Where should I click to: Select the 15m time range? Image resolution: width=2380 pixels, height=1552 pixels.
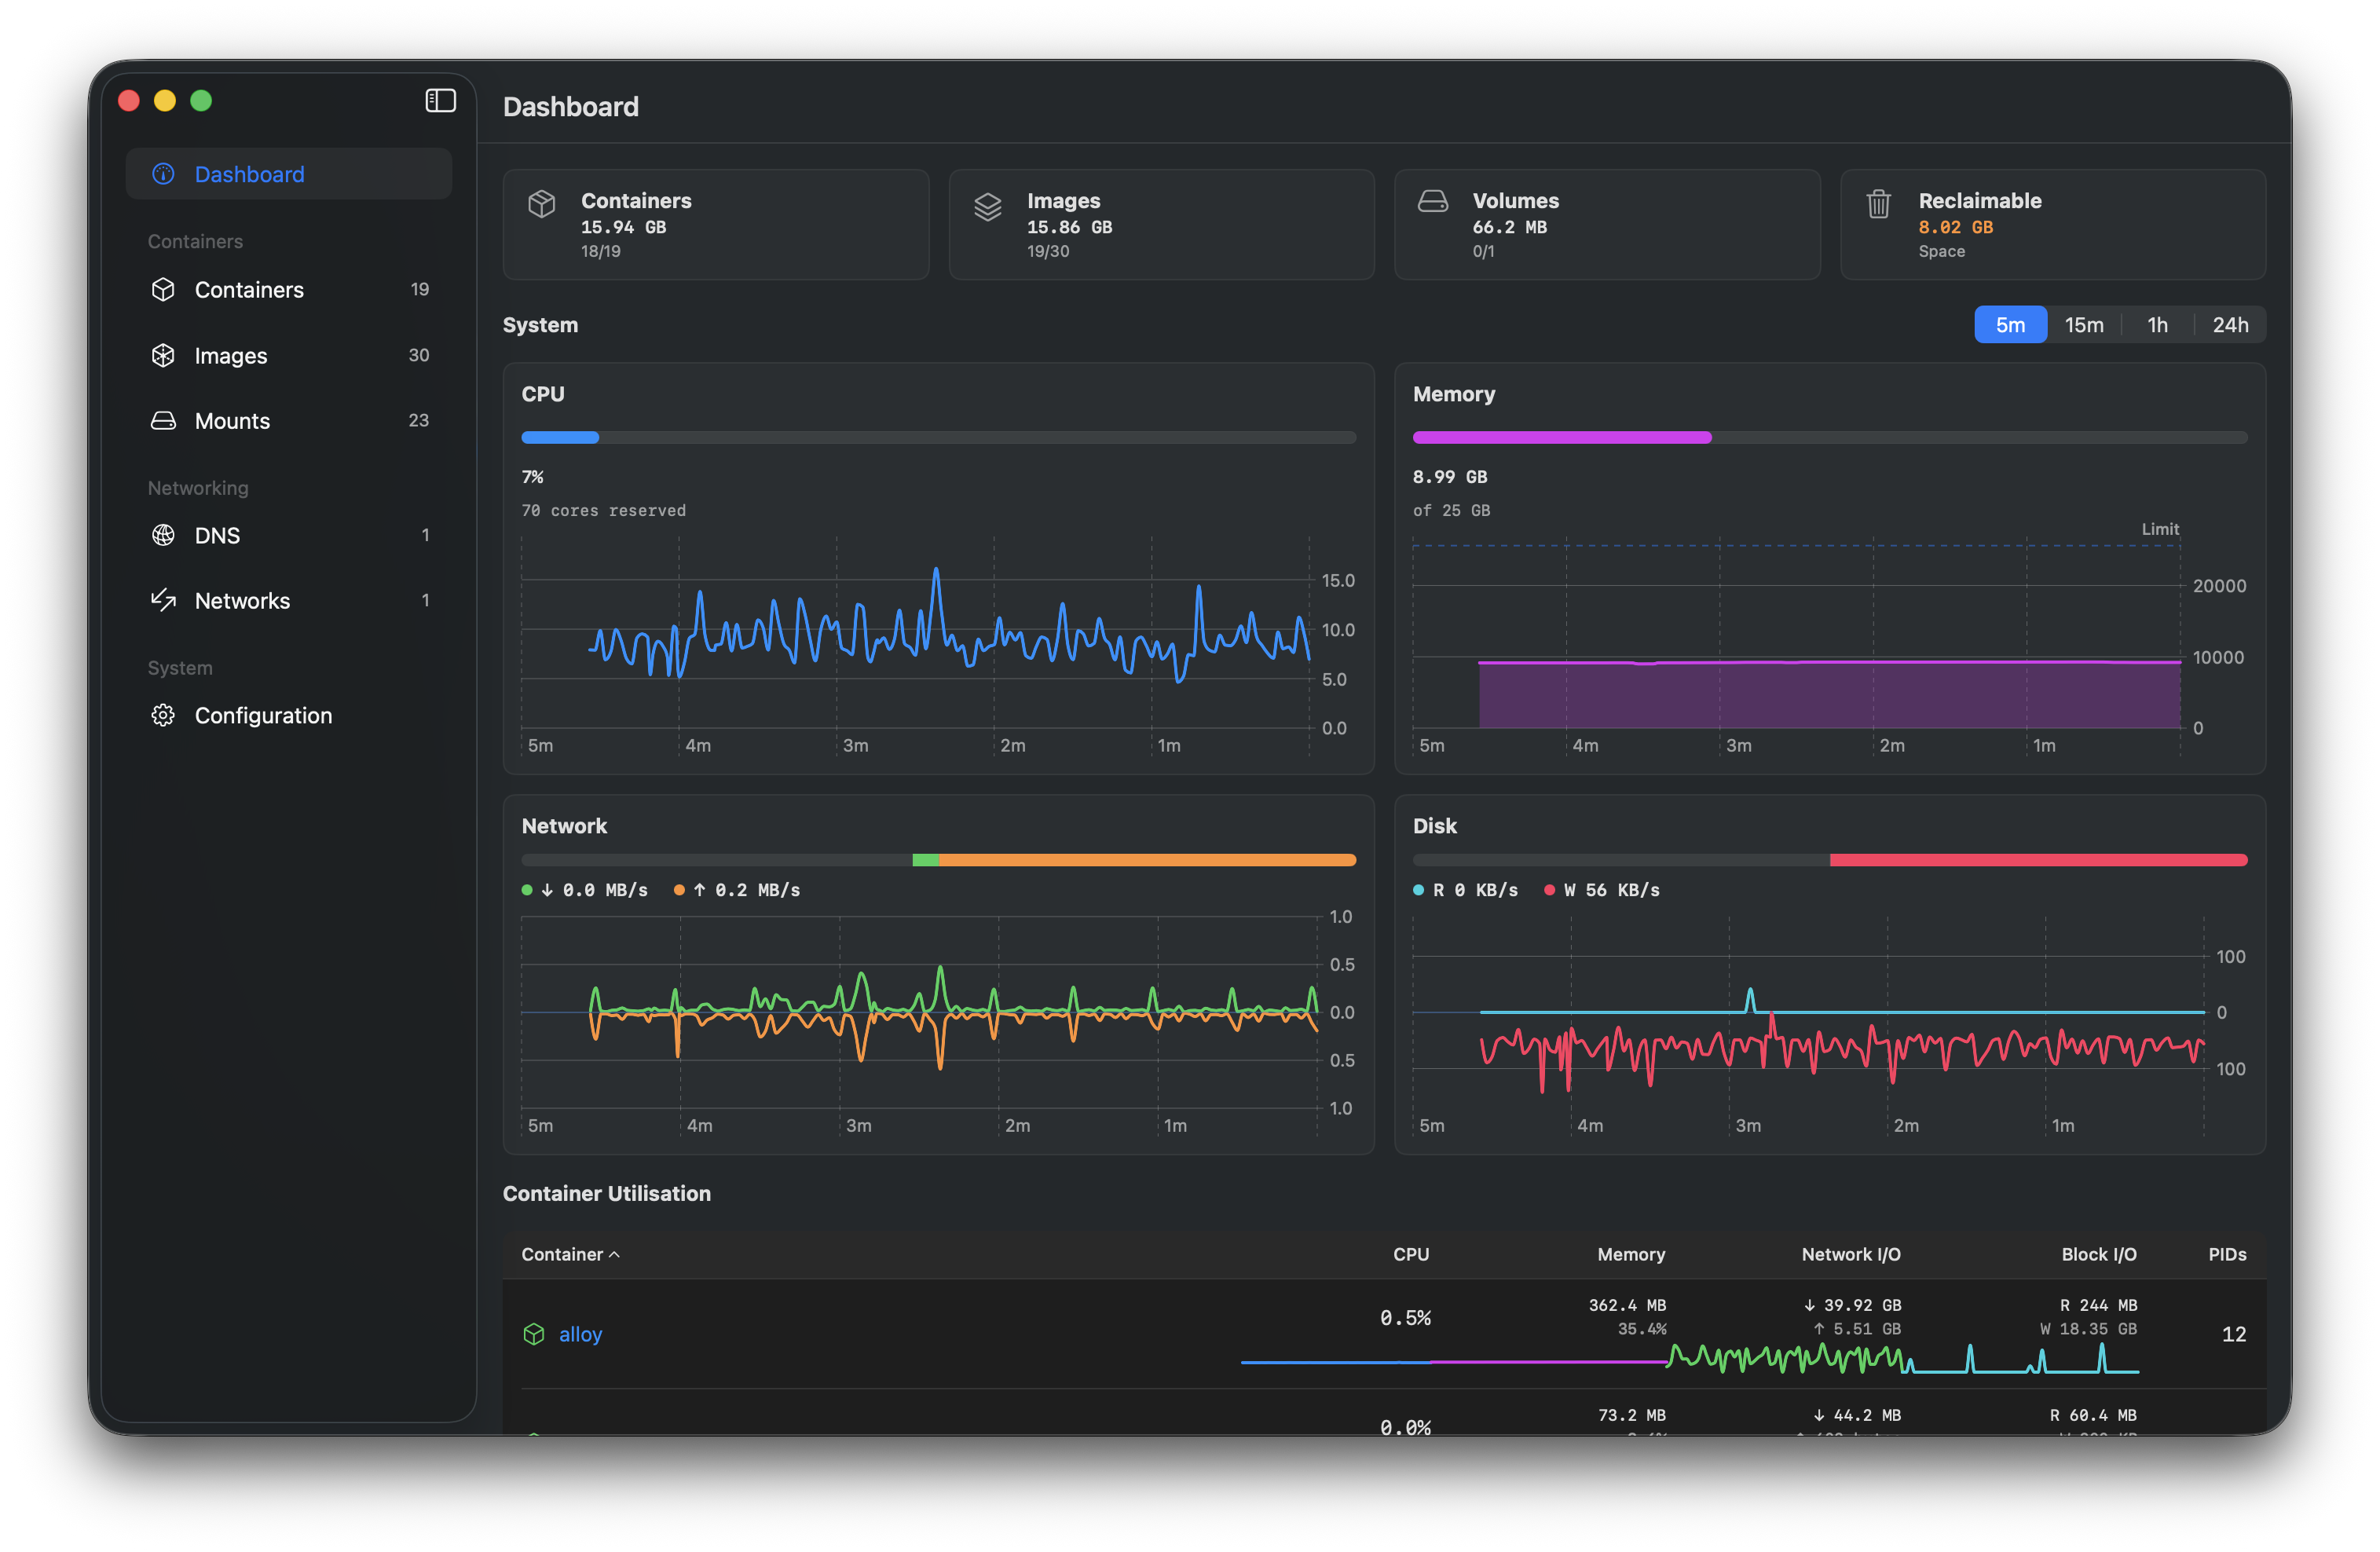pyautogui.click(x=2084, y=325)
